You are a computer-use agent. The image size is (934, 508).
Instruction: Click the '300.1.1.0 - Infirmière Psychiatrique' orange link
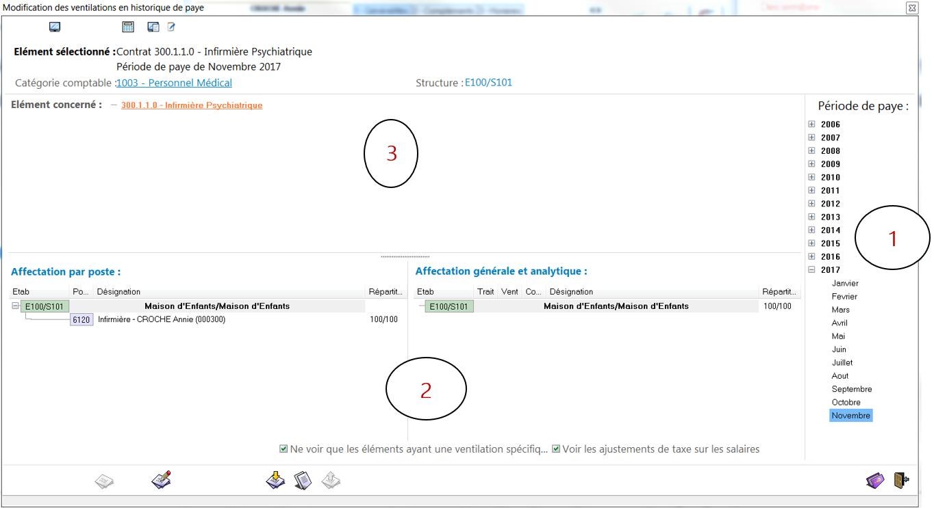[192, 106]
